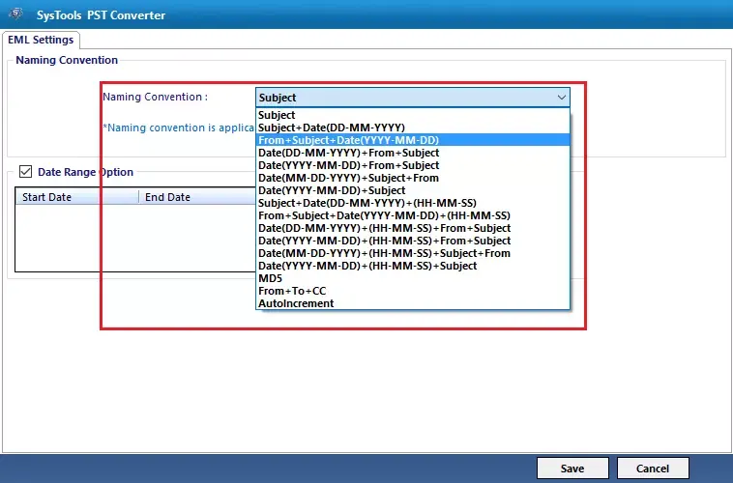Toggle the Date Range Option checkbox
Screen dimensions: 733x483
coord(26,172)
